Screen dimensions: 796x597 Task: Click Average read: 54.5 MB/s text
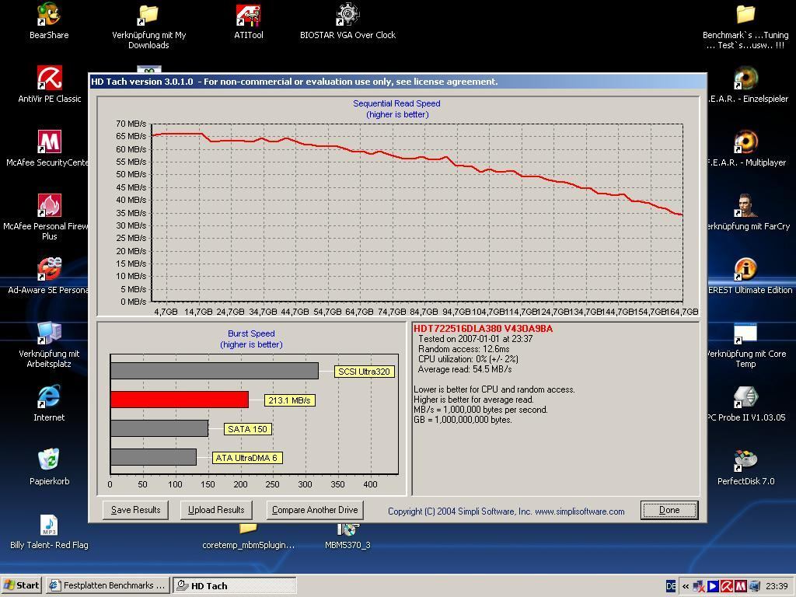[x=465, y=369]
